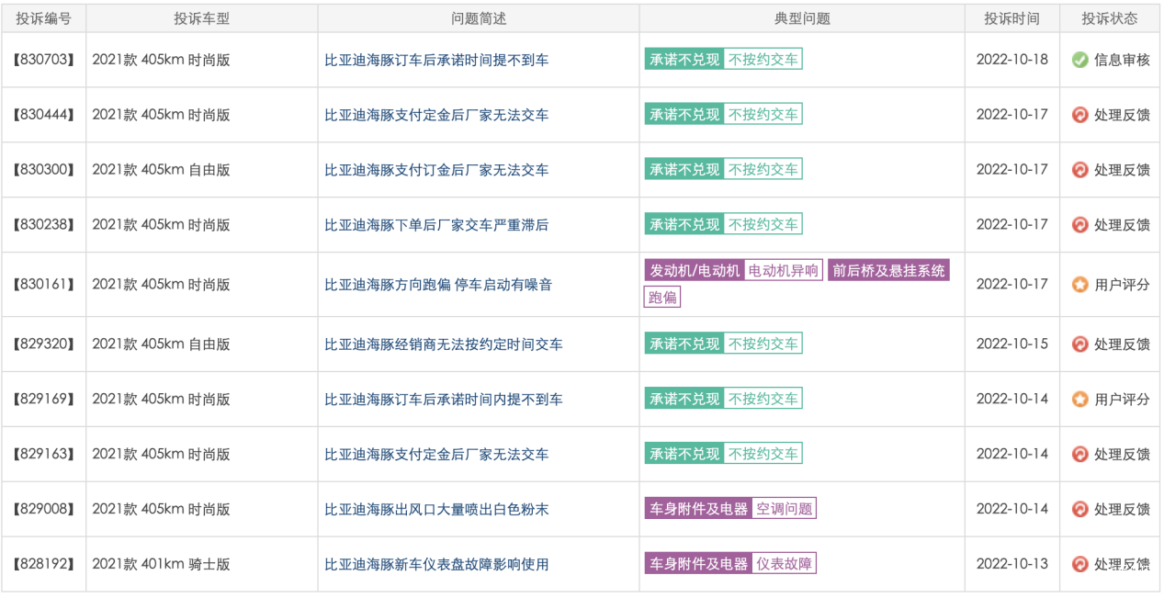
Task: Click the orange star icon for complaint 830161
Action: tap(1080, 285)
